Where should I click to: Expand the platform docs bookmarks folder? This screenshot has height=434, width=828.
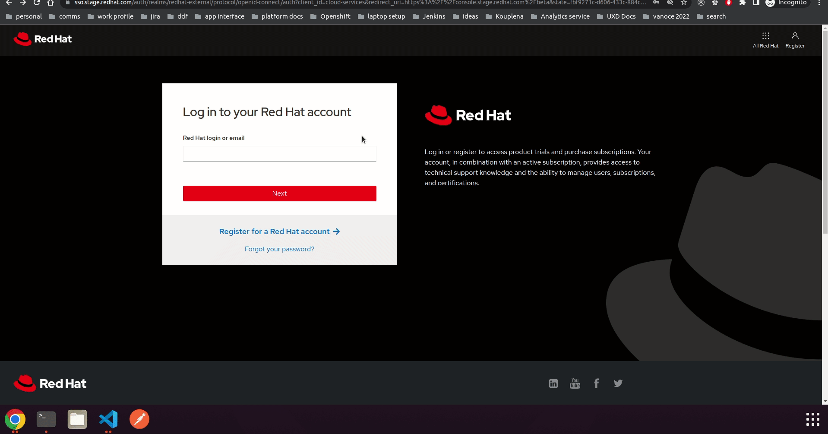pyautogui.click(x=277, y=16)
